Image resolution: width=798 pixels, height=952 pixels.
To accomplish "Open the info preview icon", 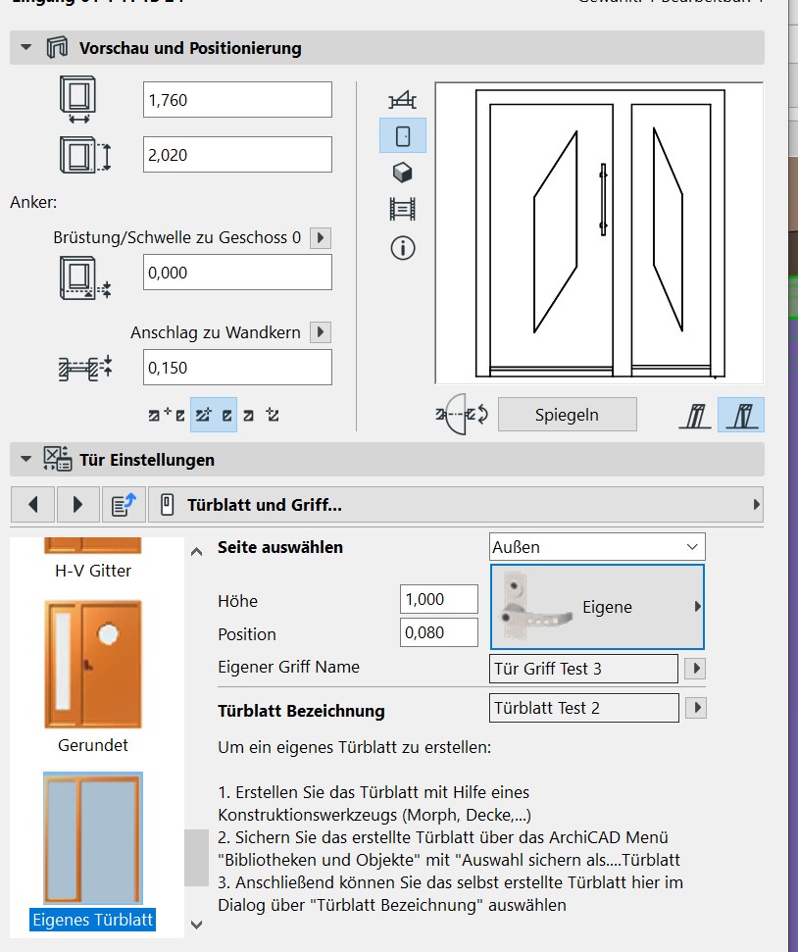I will point(402,248).
